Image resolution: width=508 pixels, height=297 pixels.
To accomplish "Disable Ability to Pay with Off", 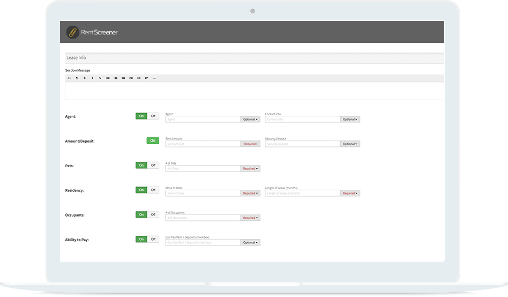I will [x=153, y=239].
